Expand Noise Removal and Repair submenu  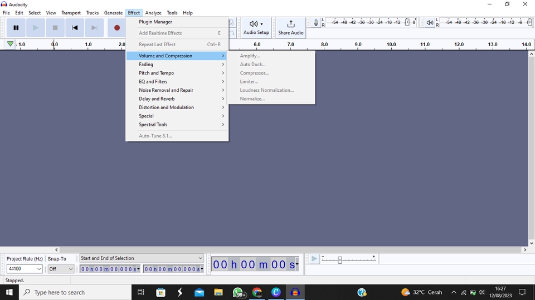[x=177, y=90]
